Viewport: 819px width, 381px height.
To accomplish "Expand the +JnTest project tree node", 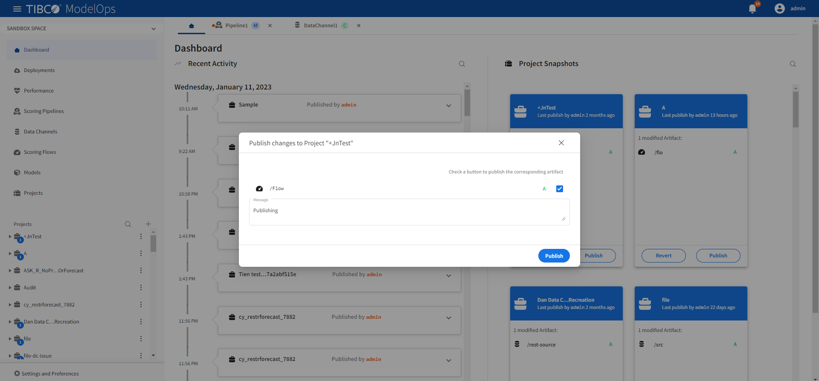I will pyautogui.click(x=10, y=237).
